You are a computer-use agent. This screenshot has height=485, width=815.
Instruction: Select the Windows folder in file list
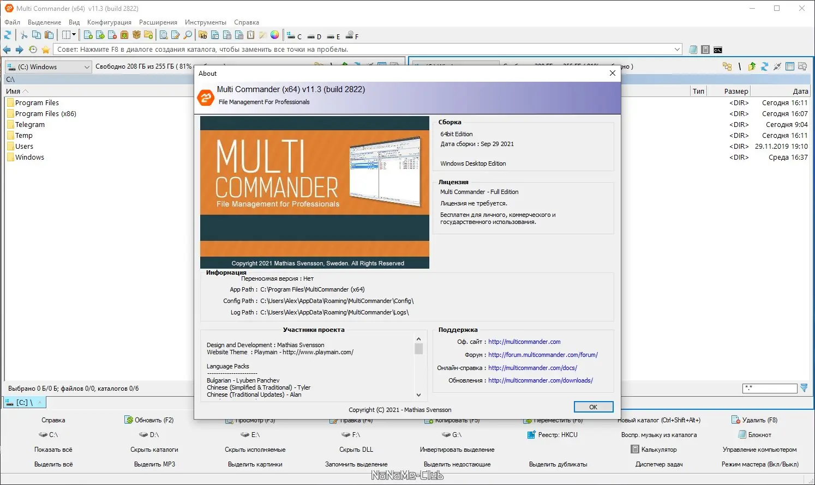coord(29,157)
